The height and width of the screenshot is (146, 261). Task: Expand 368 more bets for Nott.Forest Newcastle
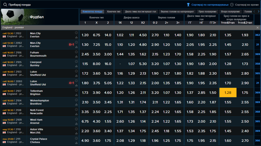point(257,112)
